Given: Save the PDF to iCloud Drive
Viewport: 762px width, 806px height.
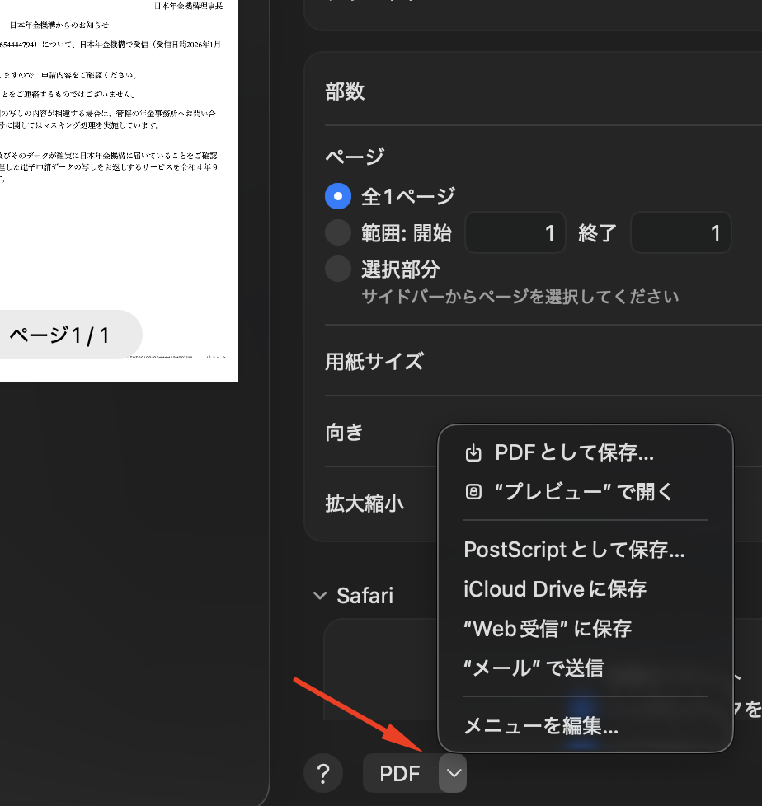Looking at the screenshot, I should (555, 589).
